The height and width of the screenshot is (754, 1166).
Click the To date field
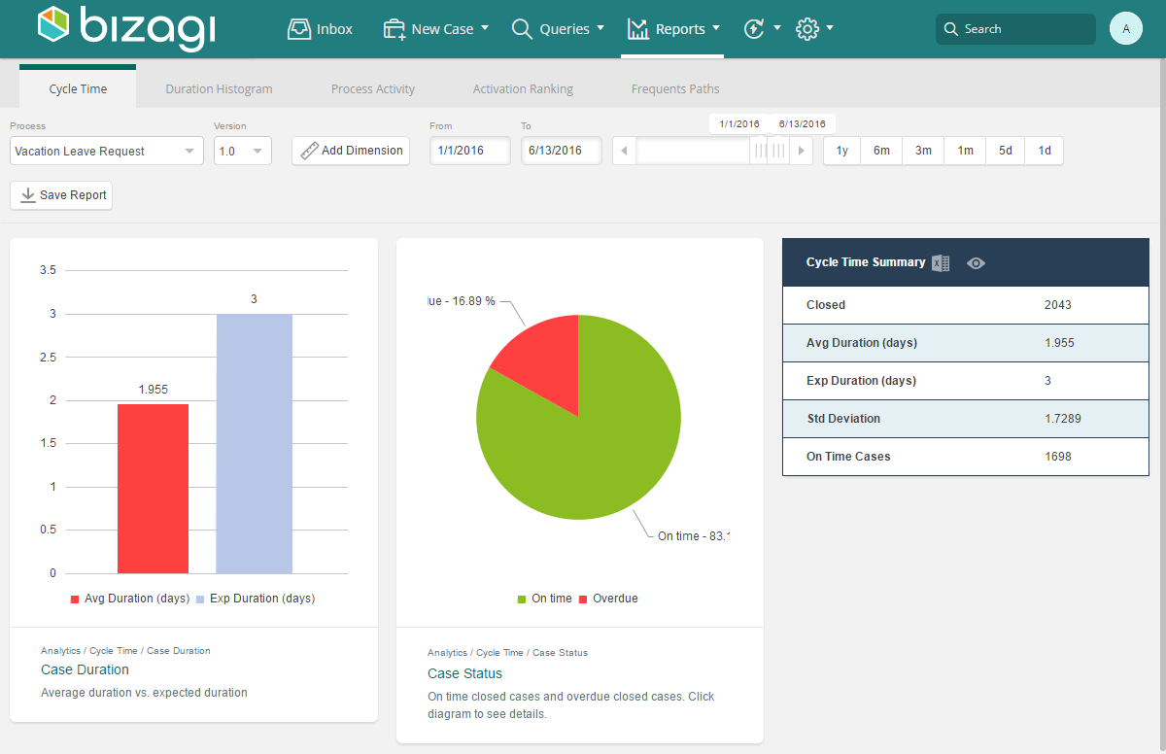(x=561, y=151)
